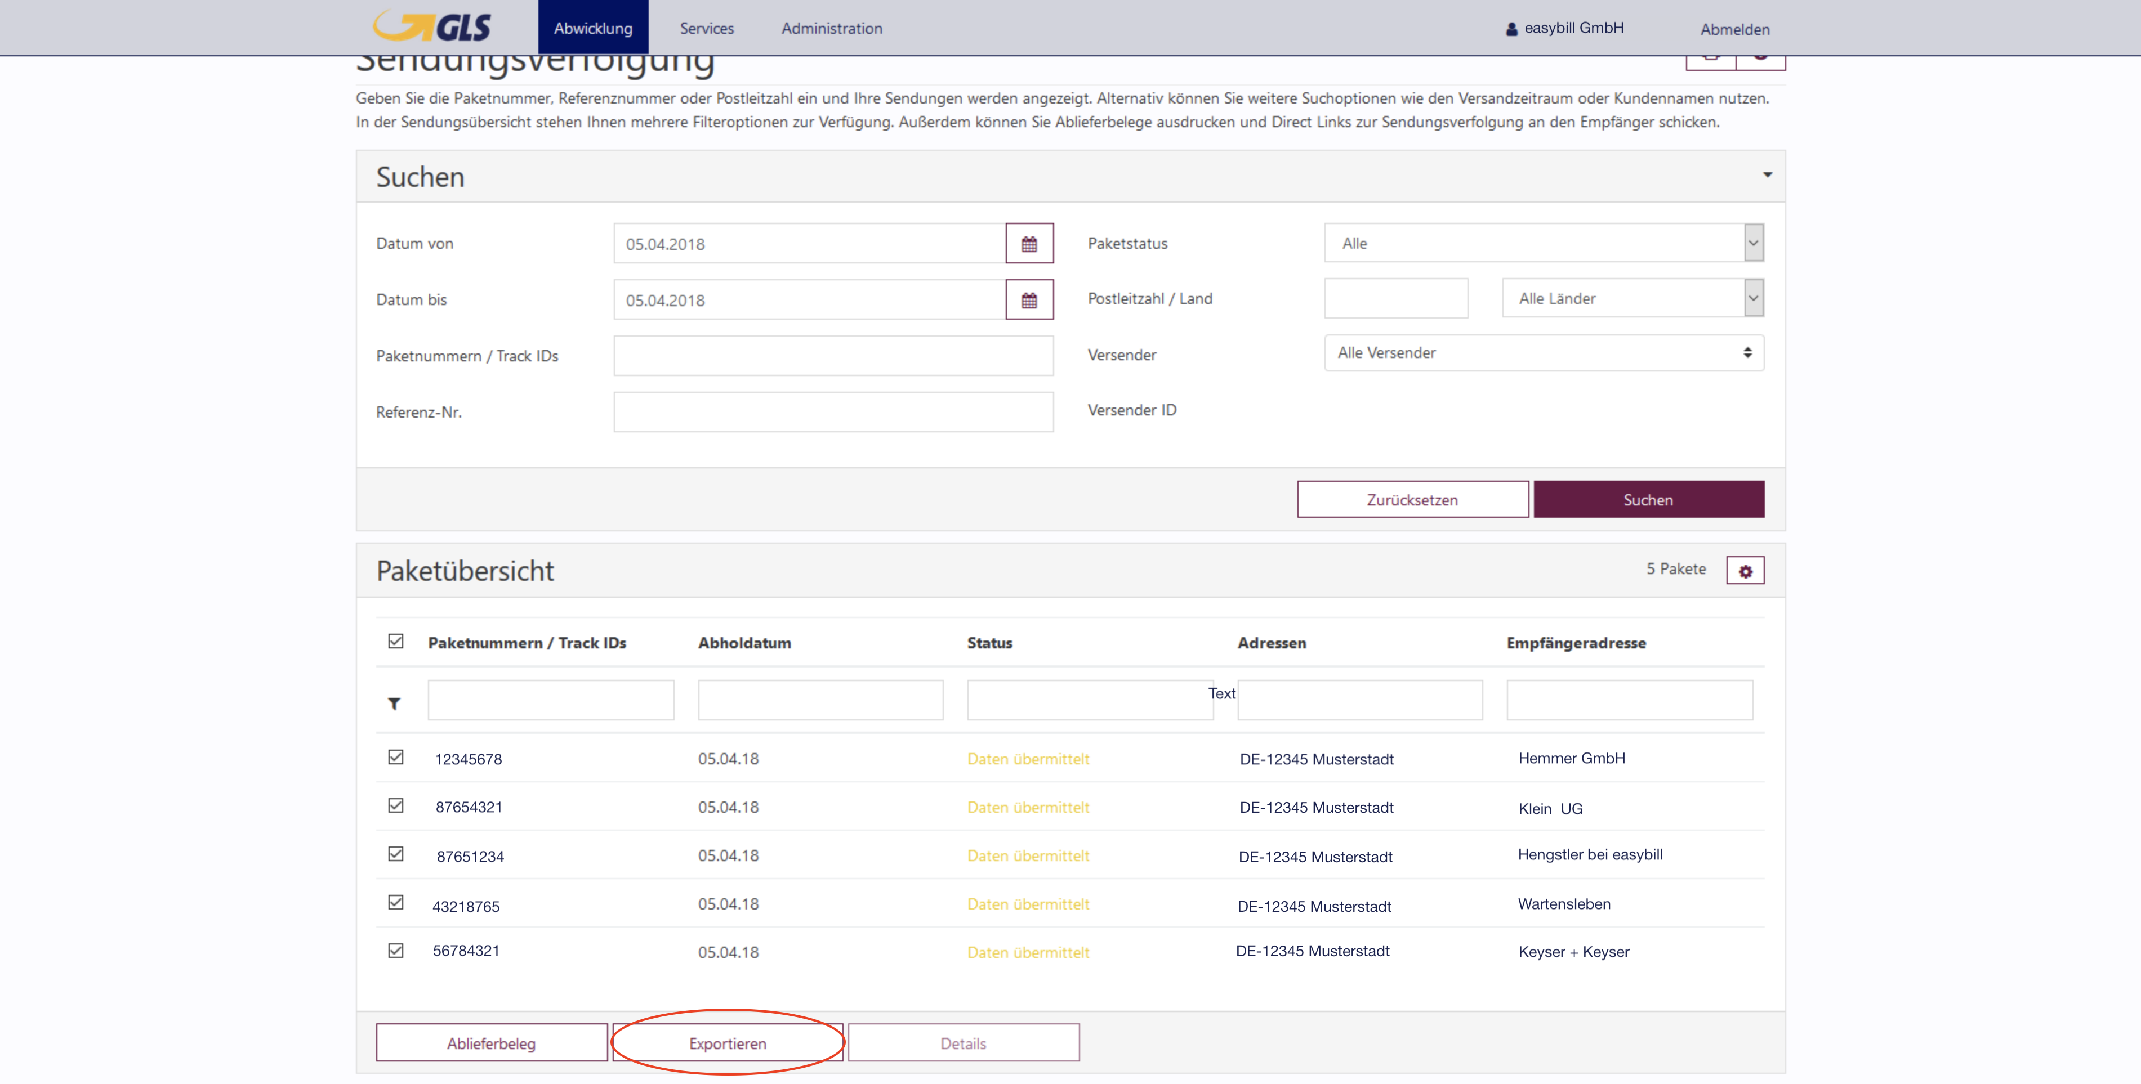
Task: Click the Exportieren button
Action: pos(727,1043)
